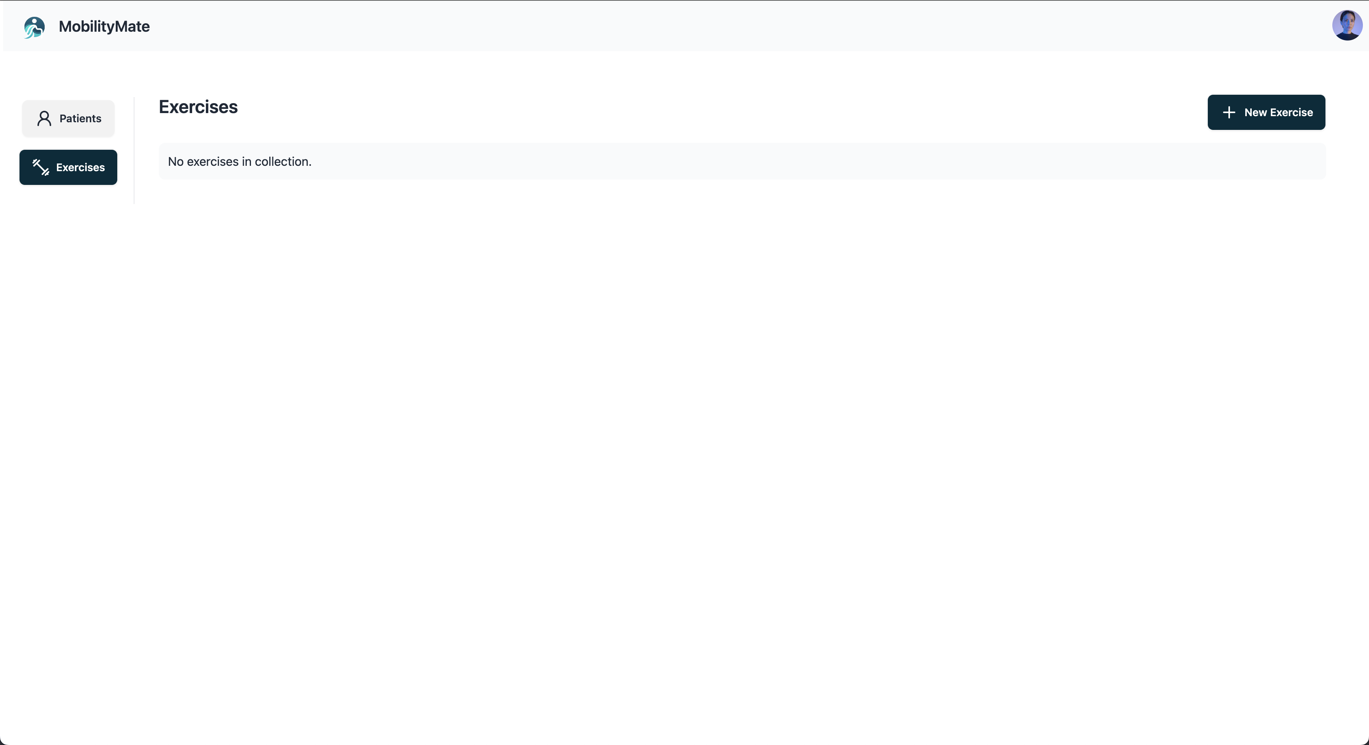The width and height of the screenshot is (1369, 745).
Task: Go to the Patients section
Action: (x=68, y=118)
